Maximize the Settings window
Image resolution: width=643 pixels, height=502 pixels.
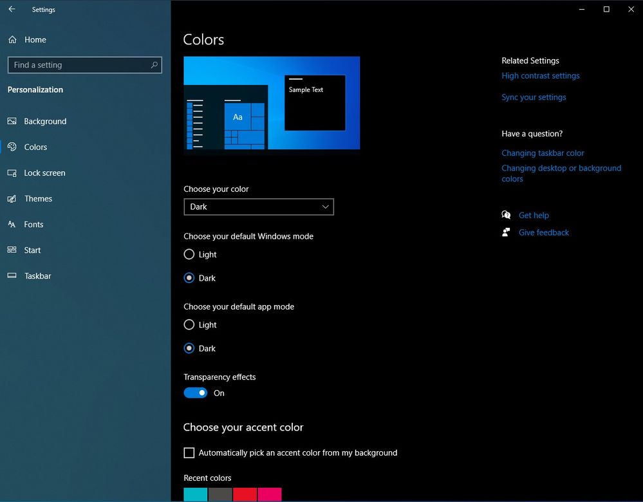click(606, 9)
